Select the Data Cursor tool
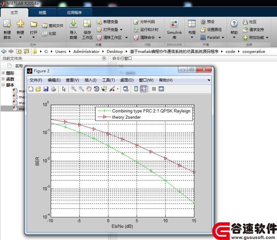 (x=104, y=89)
